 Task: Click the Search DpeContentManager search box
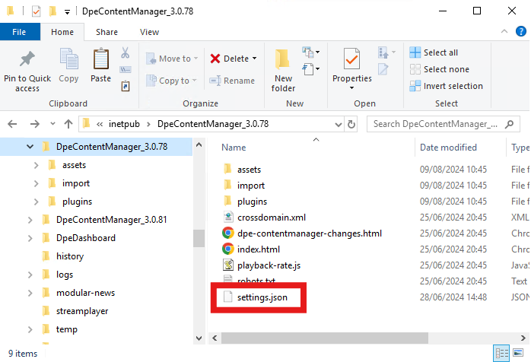439,124
